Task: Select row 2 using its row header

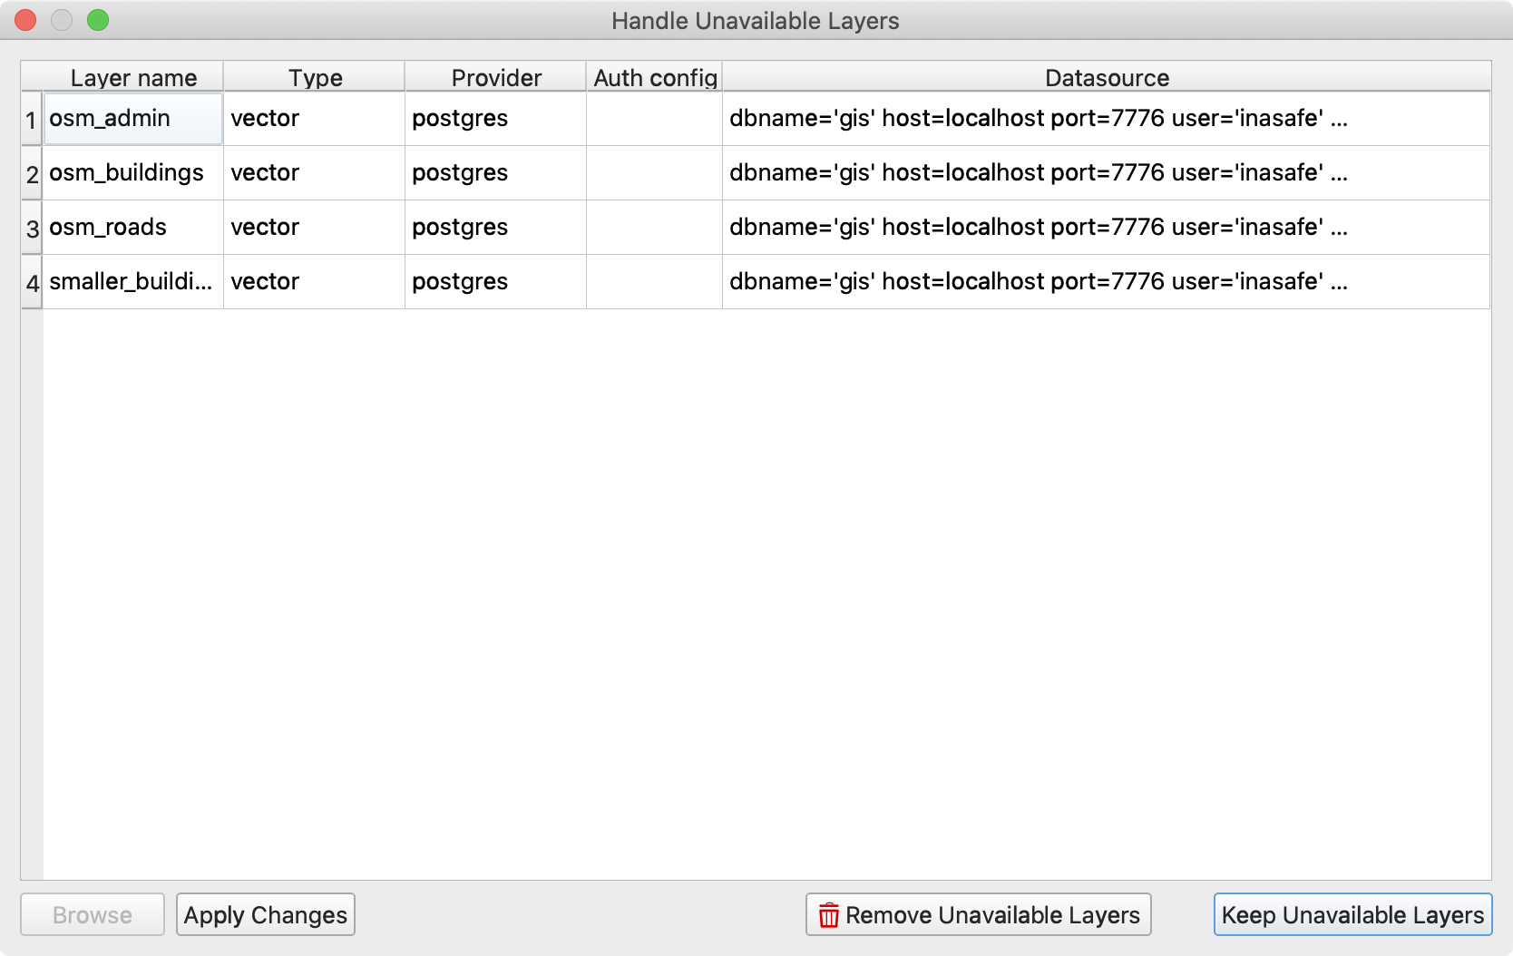Action: [x=32, y=174]
